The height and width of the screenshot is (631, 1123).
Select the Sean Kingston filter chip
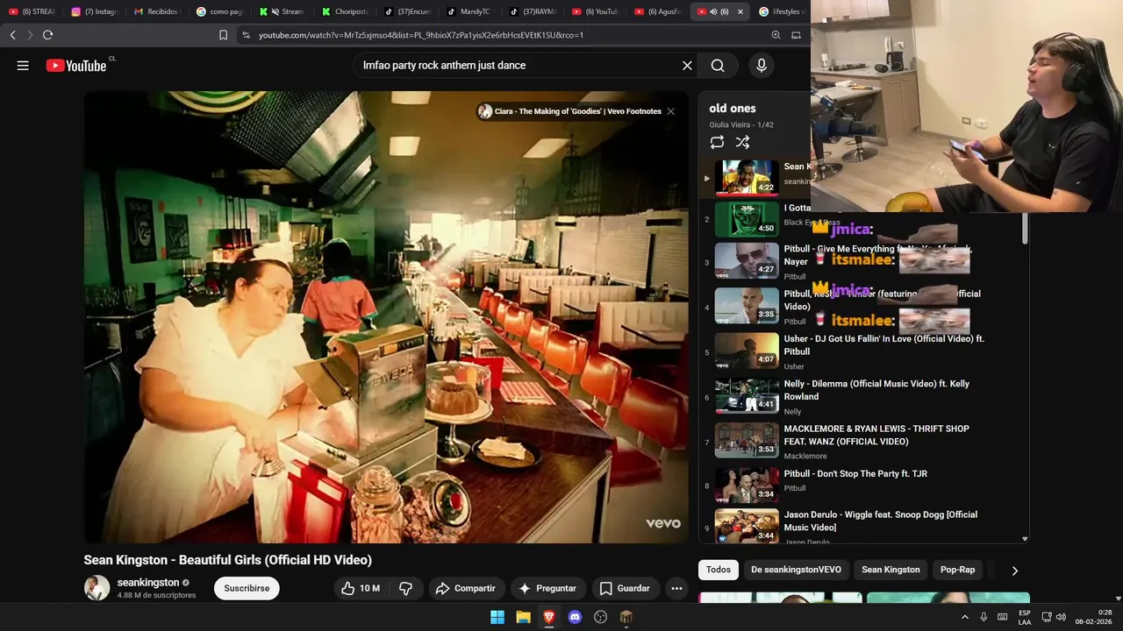891,570
